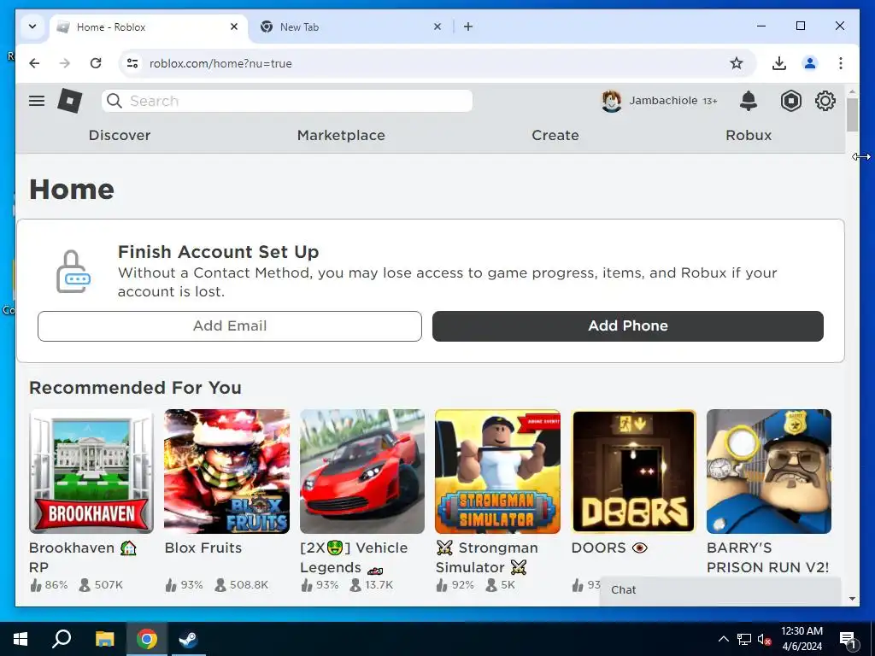Viewport: 875px width, 656px height.
Task: Open the Blox Fruits thumbnail
Action: 226,471
